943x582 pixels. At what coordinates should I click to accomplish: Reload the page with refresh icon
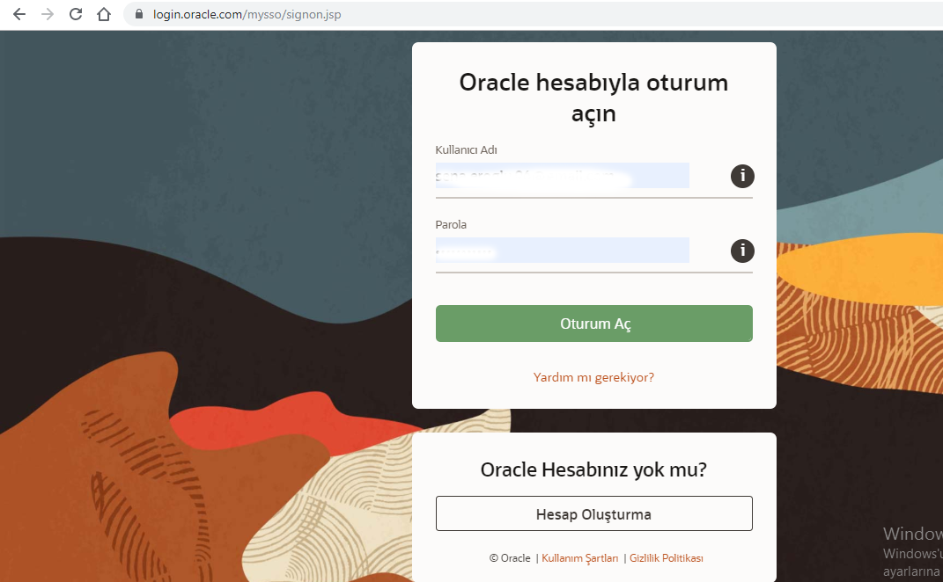[x=75, y=14]
